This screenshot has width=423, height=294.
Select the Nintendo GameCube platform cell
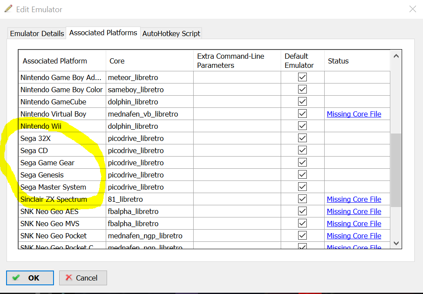pos(62,102)
